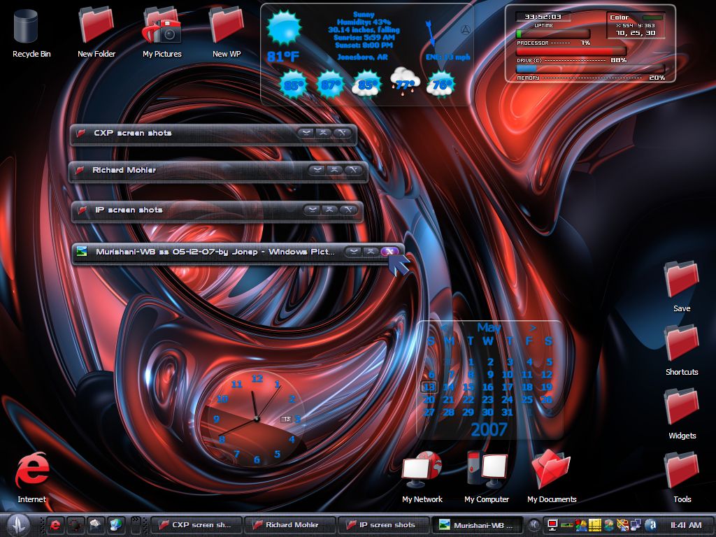Open the Widgets folder icon
716x537 pixels.
(x=681, y=406)
